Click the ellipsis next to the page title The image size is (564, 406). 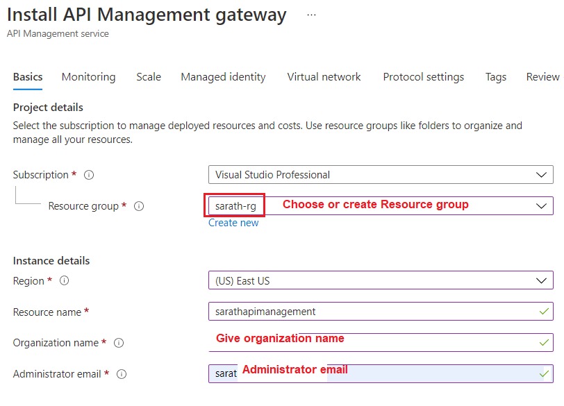(x=310, y=14)
